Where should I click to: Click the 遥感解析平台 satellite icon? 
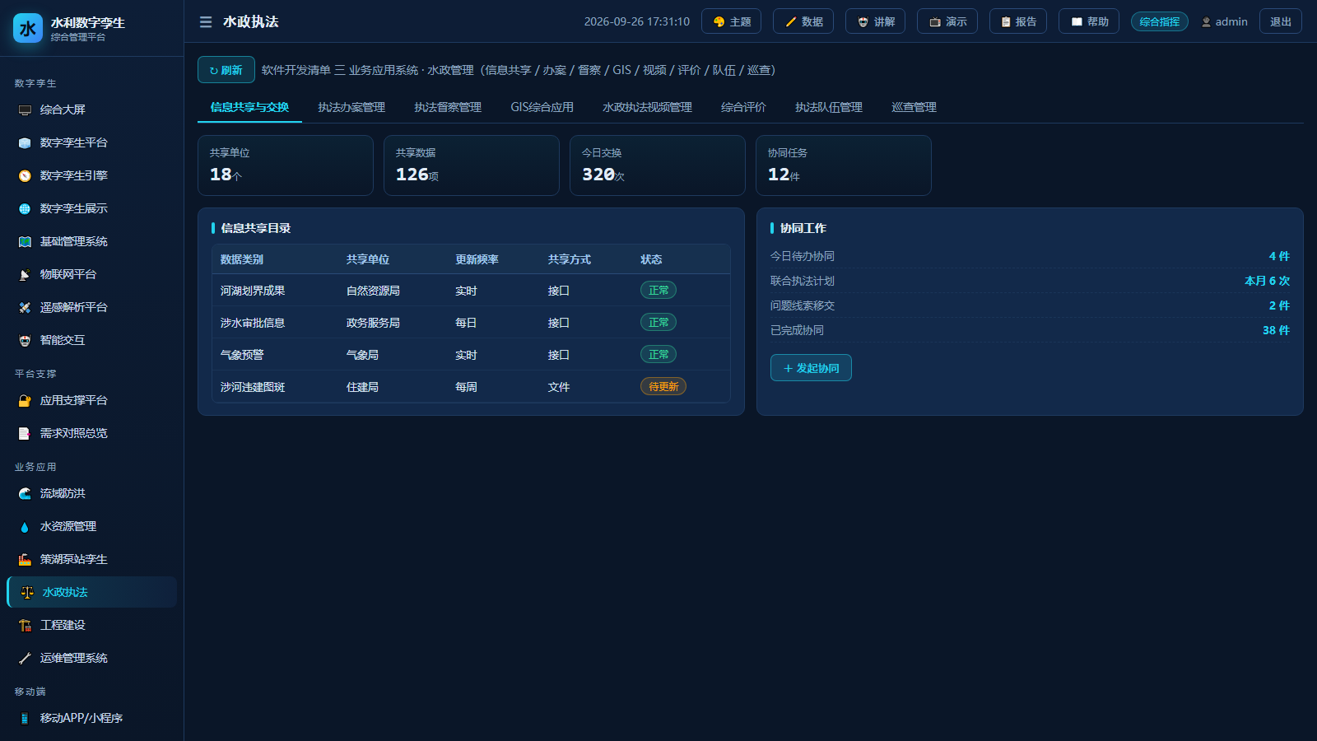click(25, 308)
